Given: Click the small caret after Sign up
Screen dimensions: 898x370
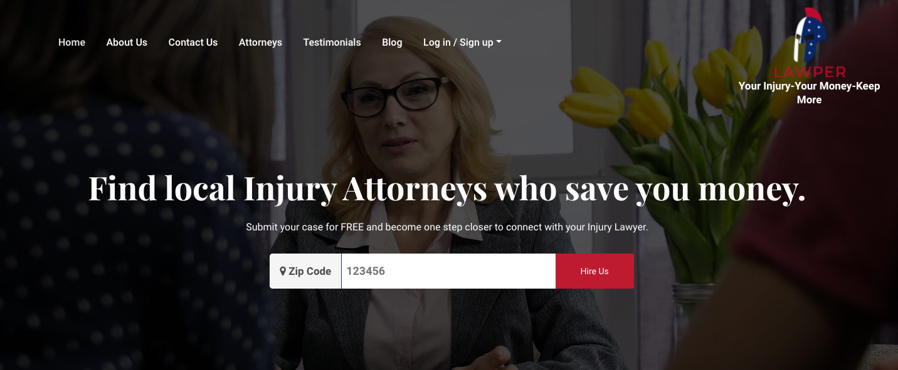Looking at the screenshot, I should coord(499,42).
